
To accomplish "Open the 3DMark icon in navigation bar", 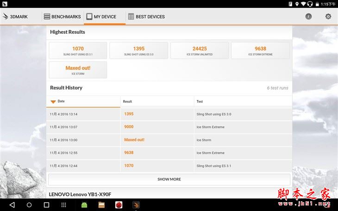I will point(136,205).
